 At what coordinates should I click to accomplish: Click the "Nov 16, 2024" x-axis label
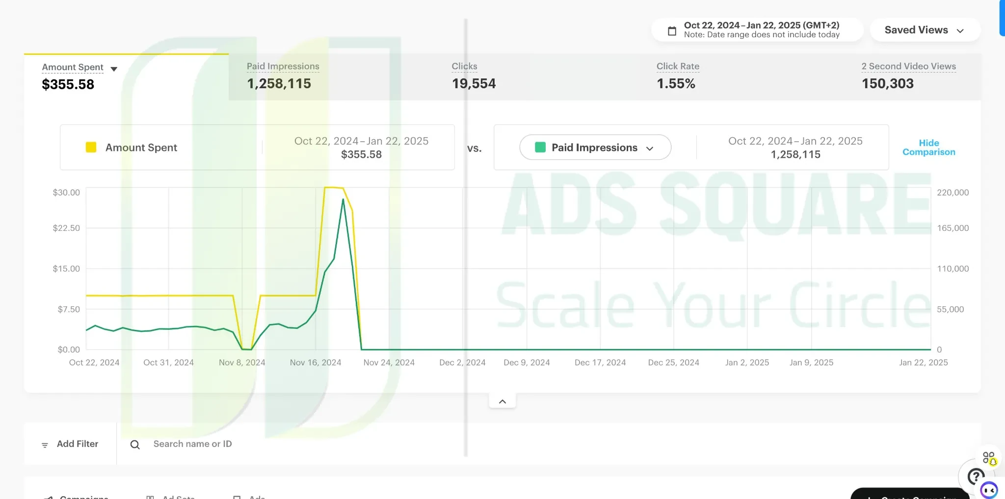tap(316, 363)
